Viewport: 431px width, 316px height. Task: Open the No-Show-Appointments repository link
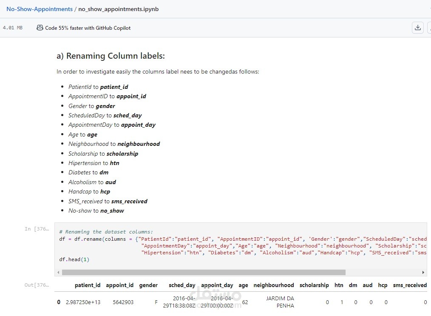[x=40, y=9]
